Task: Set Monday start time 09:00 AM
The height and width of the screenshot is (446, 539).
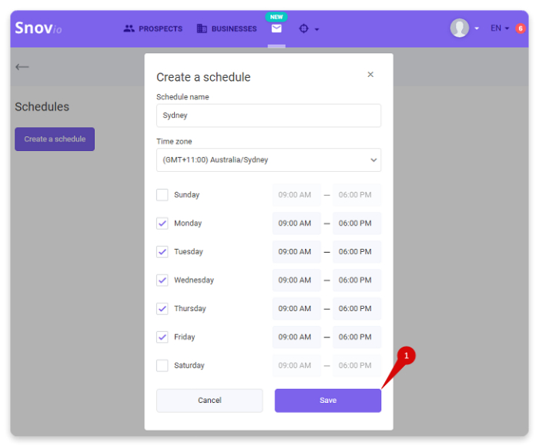Action: coord(296,223)
